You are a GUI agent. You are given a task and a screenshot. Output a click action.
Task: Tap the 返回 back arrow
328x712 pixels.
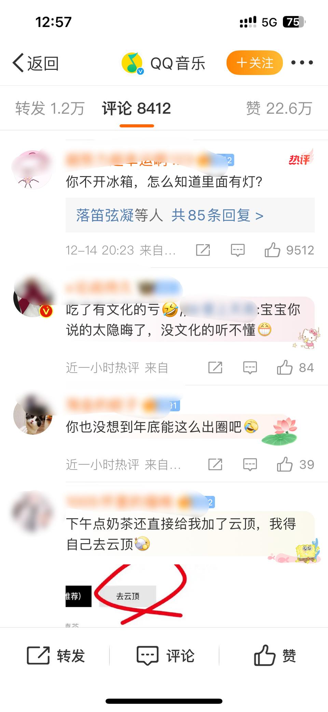[36, 63]
